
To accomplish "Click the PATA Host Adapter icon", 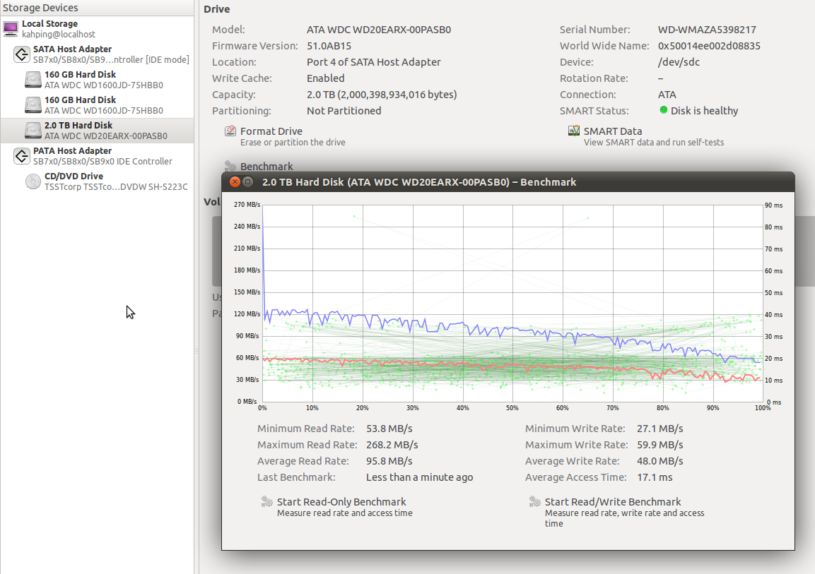I will pos(22,156).
